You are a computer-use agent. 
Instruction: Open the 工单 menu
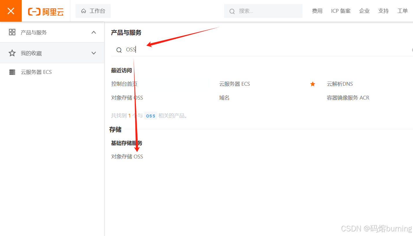pos(403,11)
